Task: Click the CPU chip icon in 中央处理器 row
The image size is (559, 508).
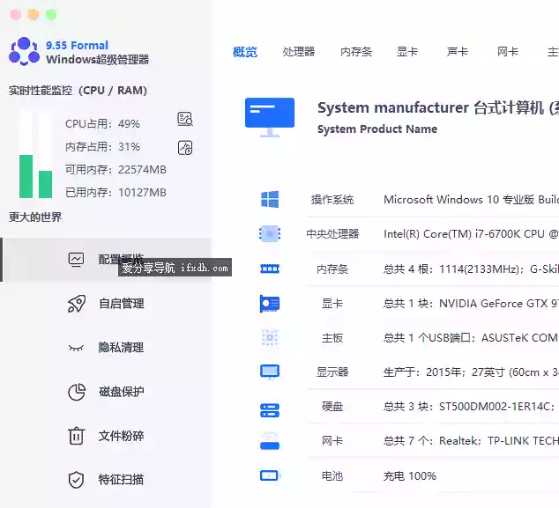Action: 270,234
